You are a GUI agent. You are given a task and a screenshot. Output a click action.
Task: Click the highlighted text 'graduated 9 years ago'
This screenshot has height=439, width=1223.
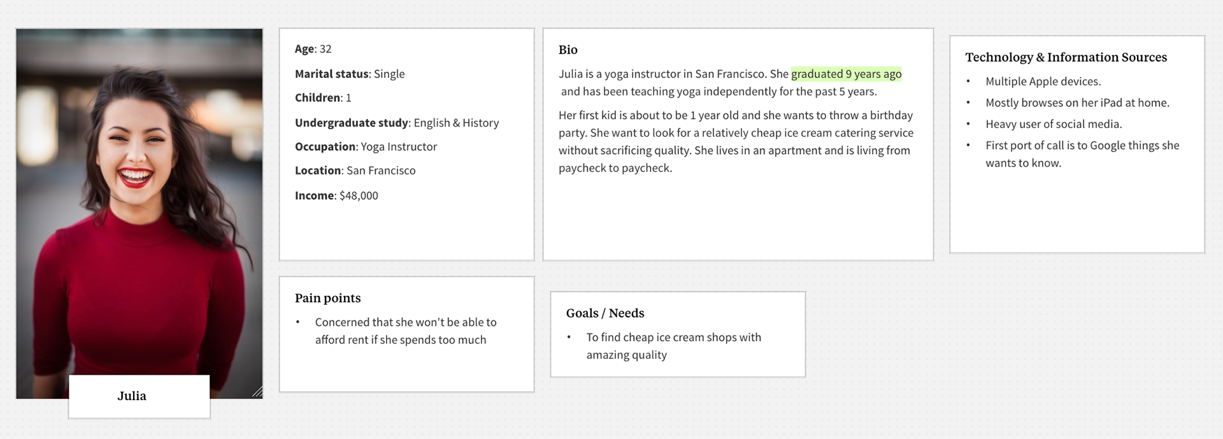click(x=846, y=74)
